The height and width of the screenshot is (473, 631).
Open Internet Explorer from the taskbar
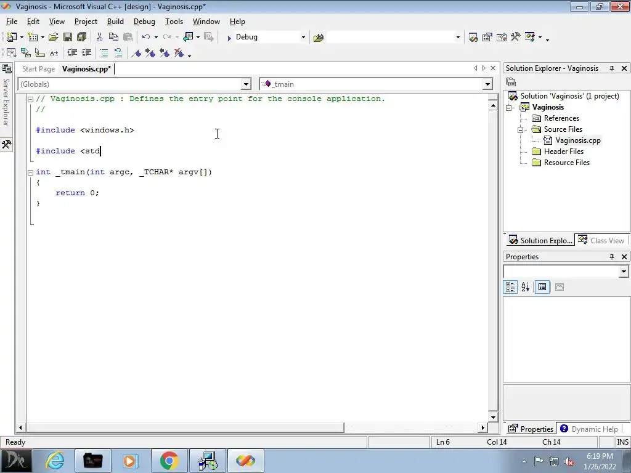pyautogui.click(x=54, y=461)
